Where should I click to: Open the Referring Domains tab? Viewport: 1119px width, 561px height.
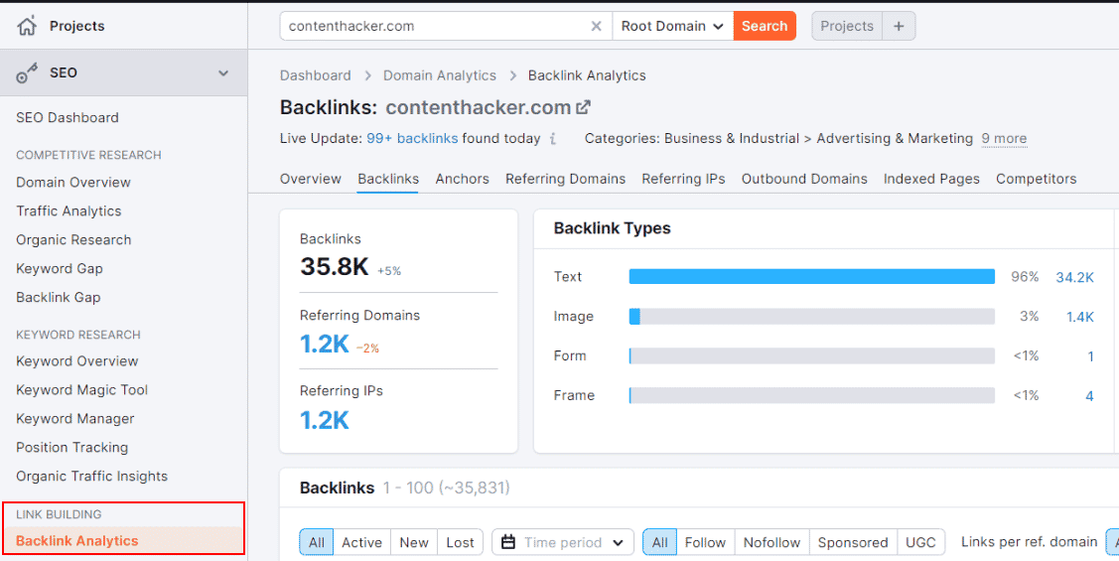pyautogui.click(x=565, y=179)
